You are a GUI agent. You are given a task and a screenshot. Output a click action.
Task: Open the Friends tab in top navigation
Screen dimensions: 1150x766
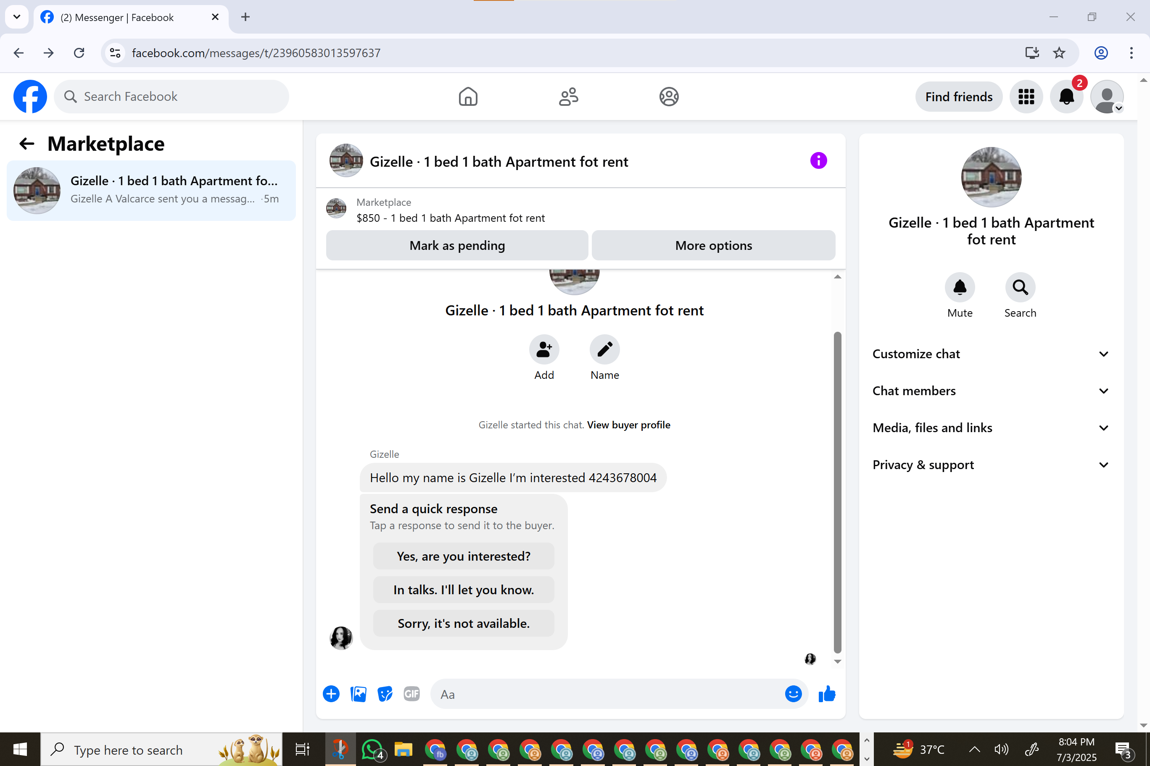(568, 97)
